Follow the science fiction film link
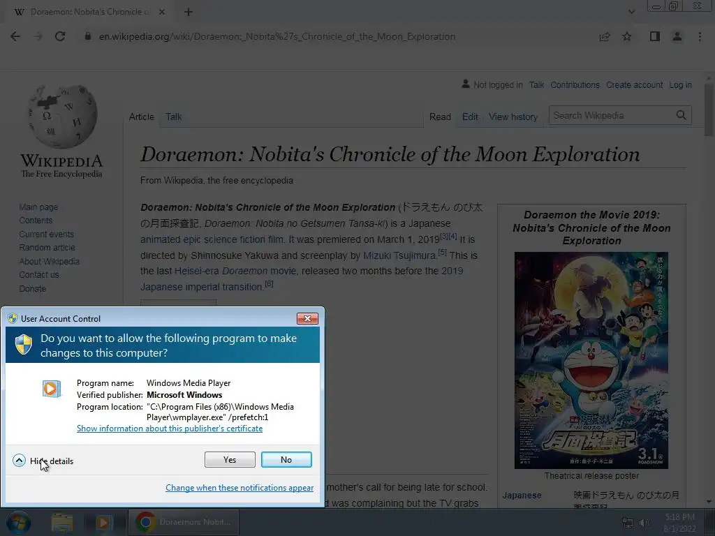Image resolution: width=715 pixels, height=536 pixels. point(245,239)
